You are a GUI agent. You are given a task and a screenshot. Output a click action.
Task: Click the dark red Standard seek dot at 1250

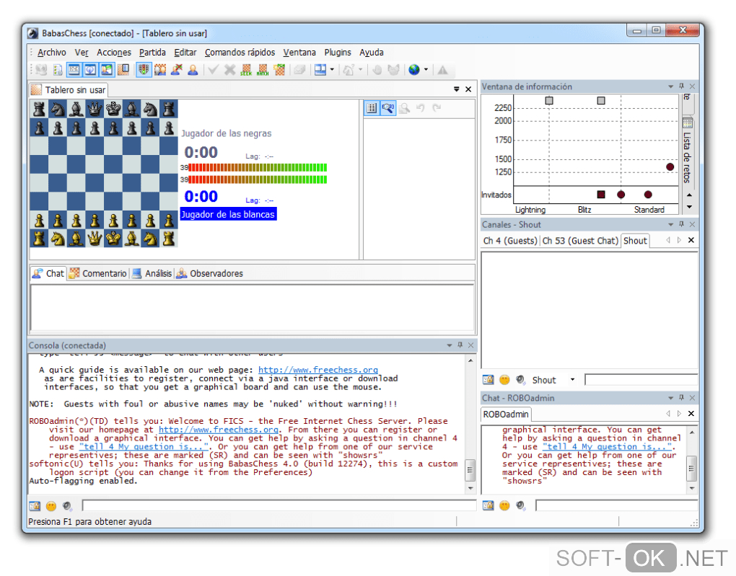[x=670, y=167]
